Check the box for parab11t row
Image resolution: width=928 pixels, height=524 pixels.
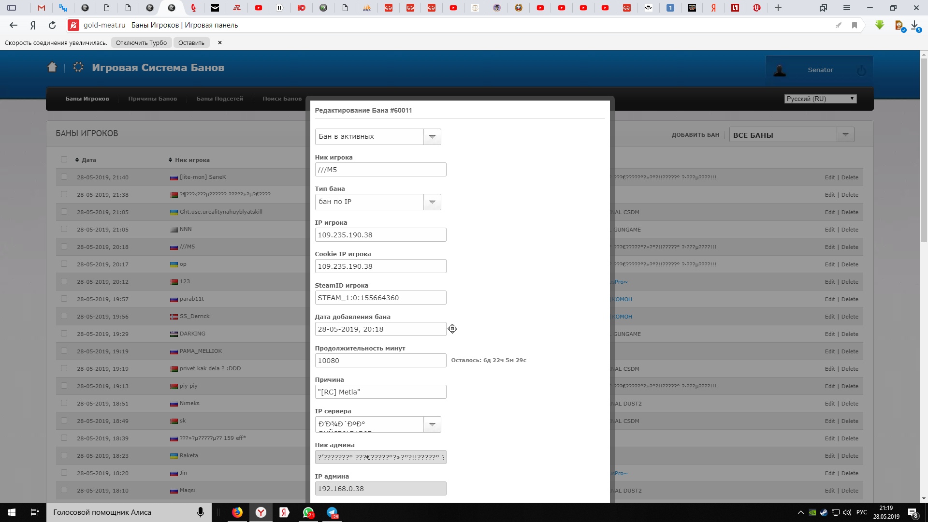64,299
